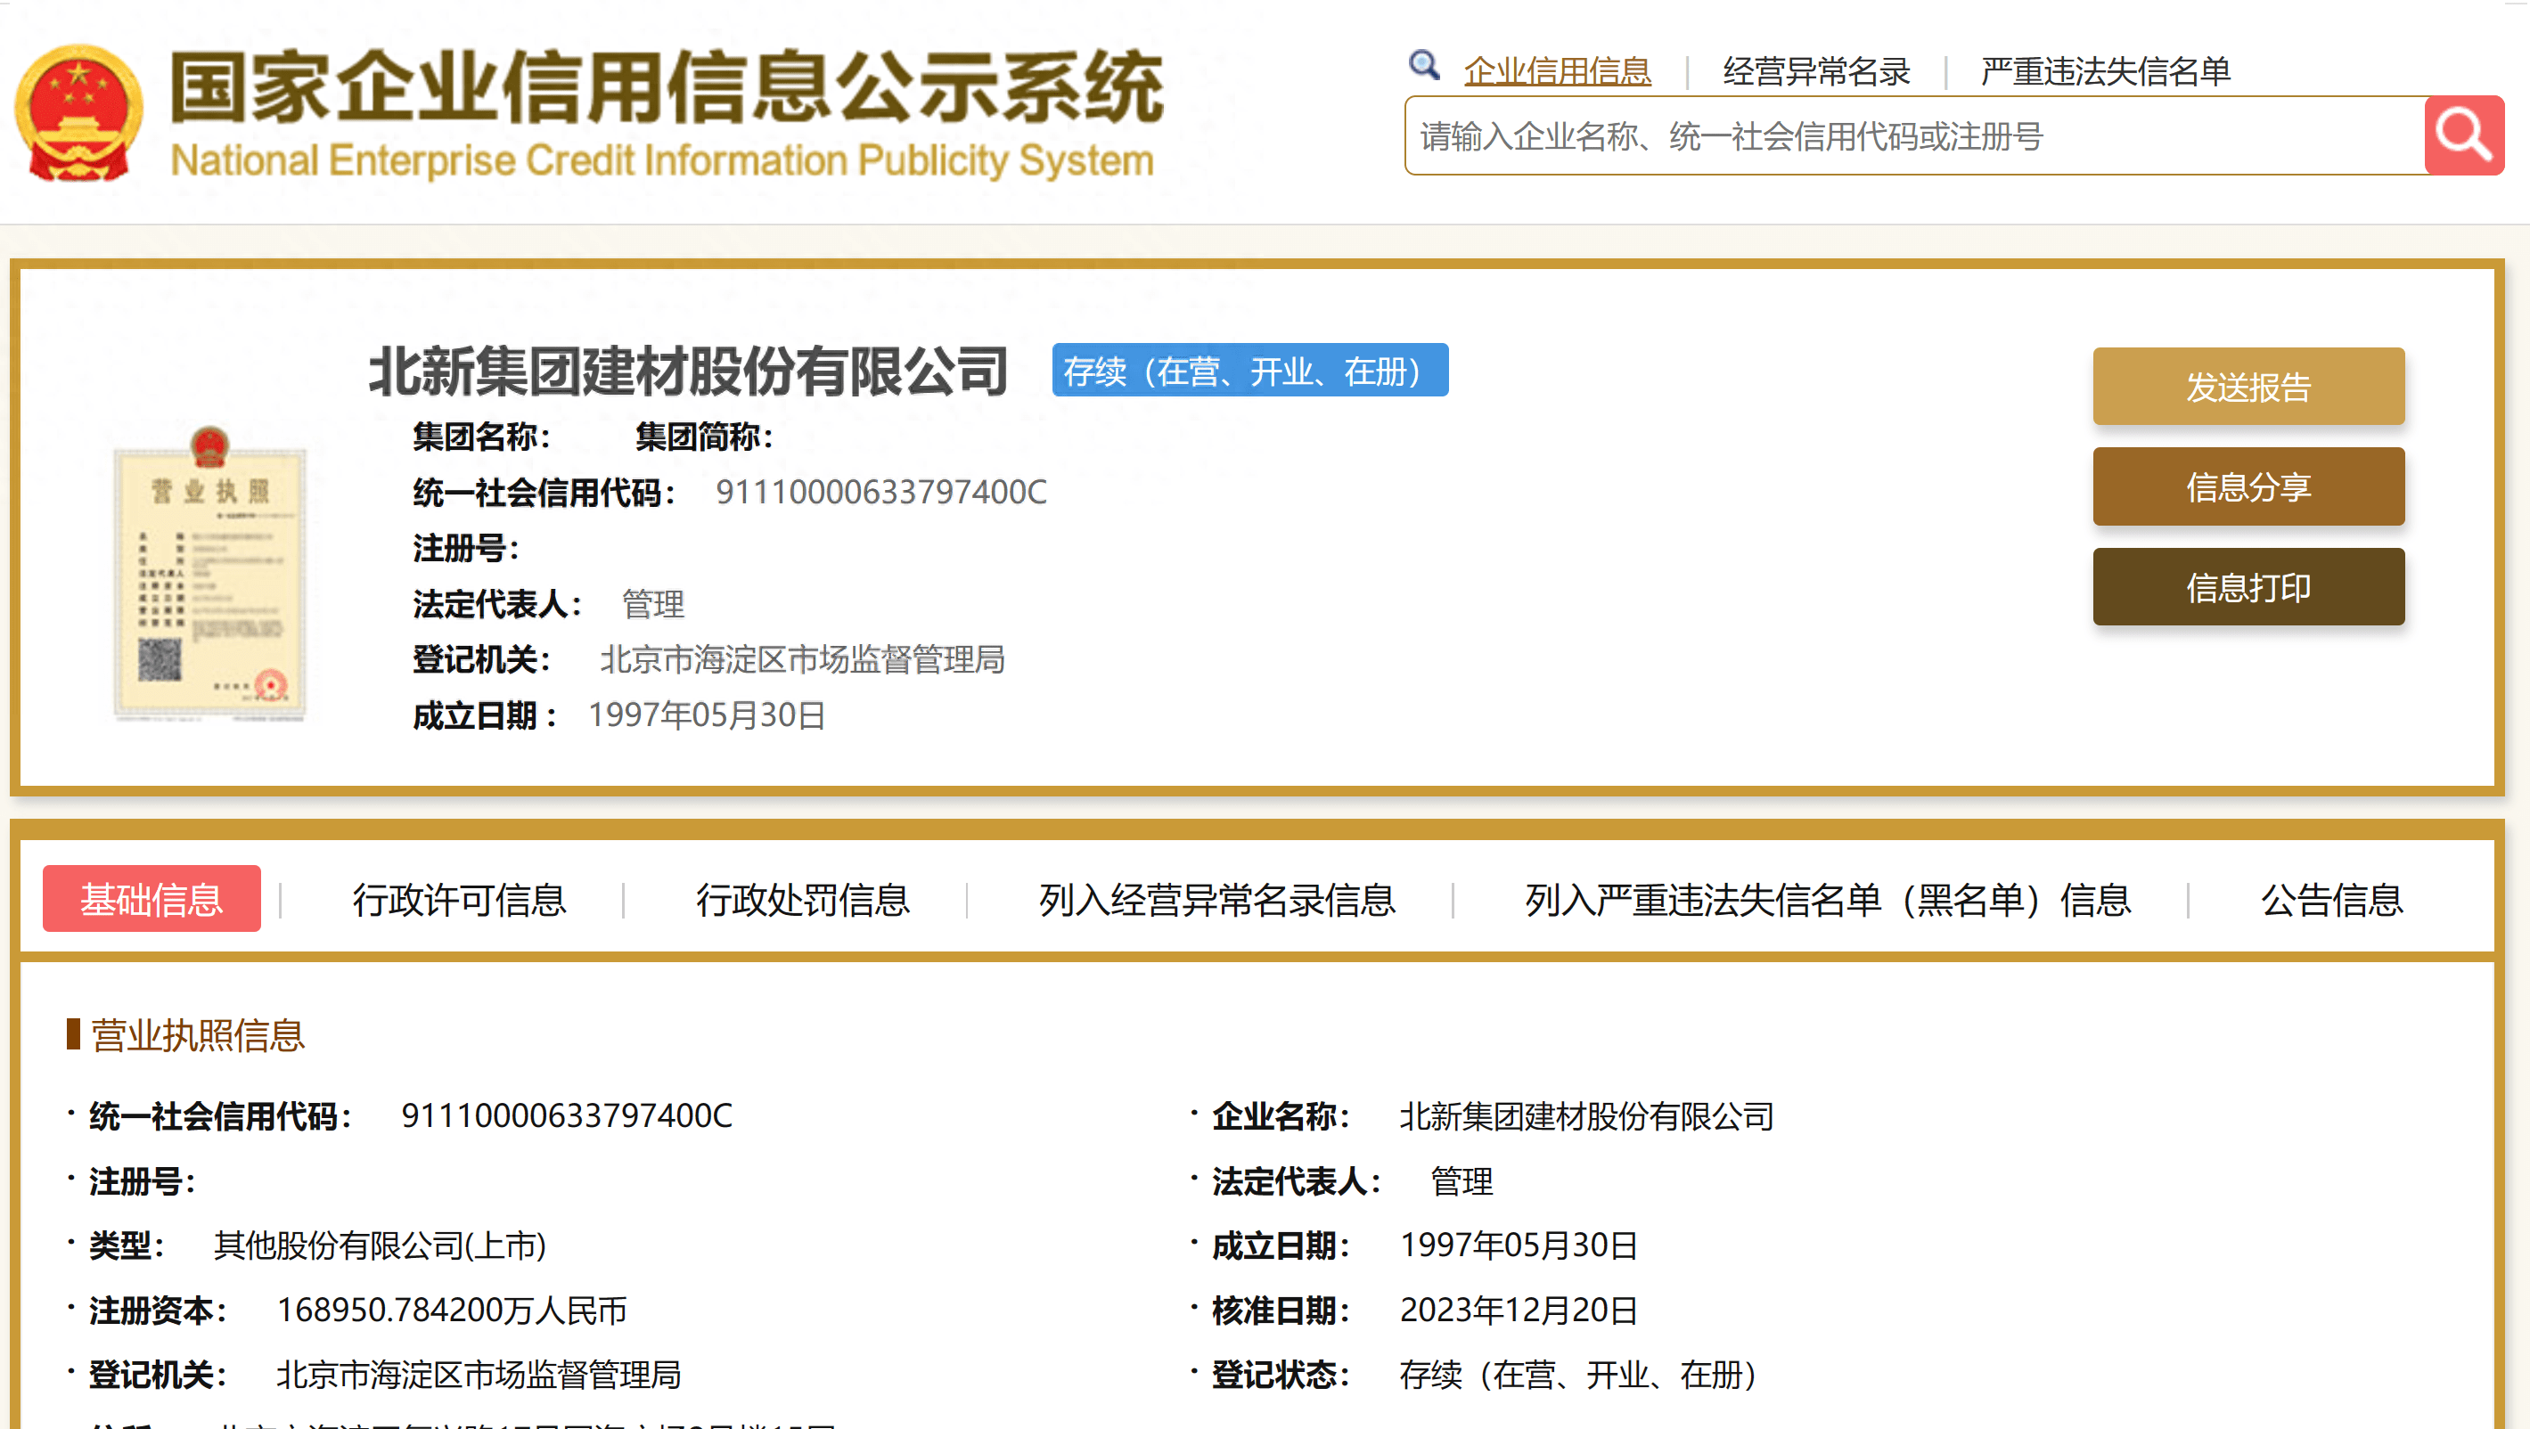Click registered capital 168950.784200万人民币
Image resolution: width=2530 pixels, height=1429 pixels.
click(x=452, y=1311)
